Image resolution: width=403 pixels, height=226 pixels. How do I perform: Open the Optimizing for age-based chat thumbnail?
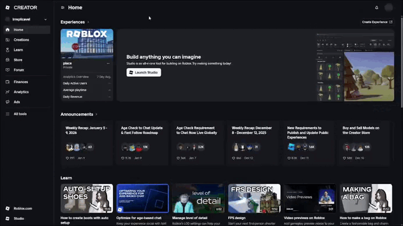[x=143, y=198]
